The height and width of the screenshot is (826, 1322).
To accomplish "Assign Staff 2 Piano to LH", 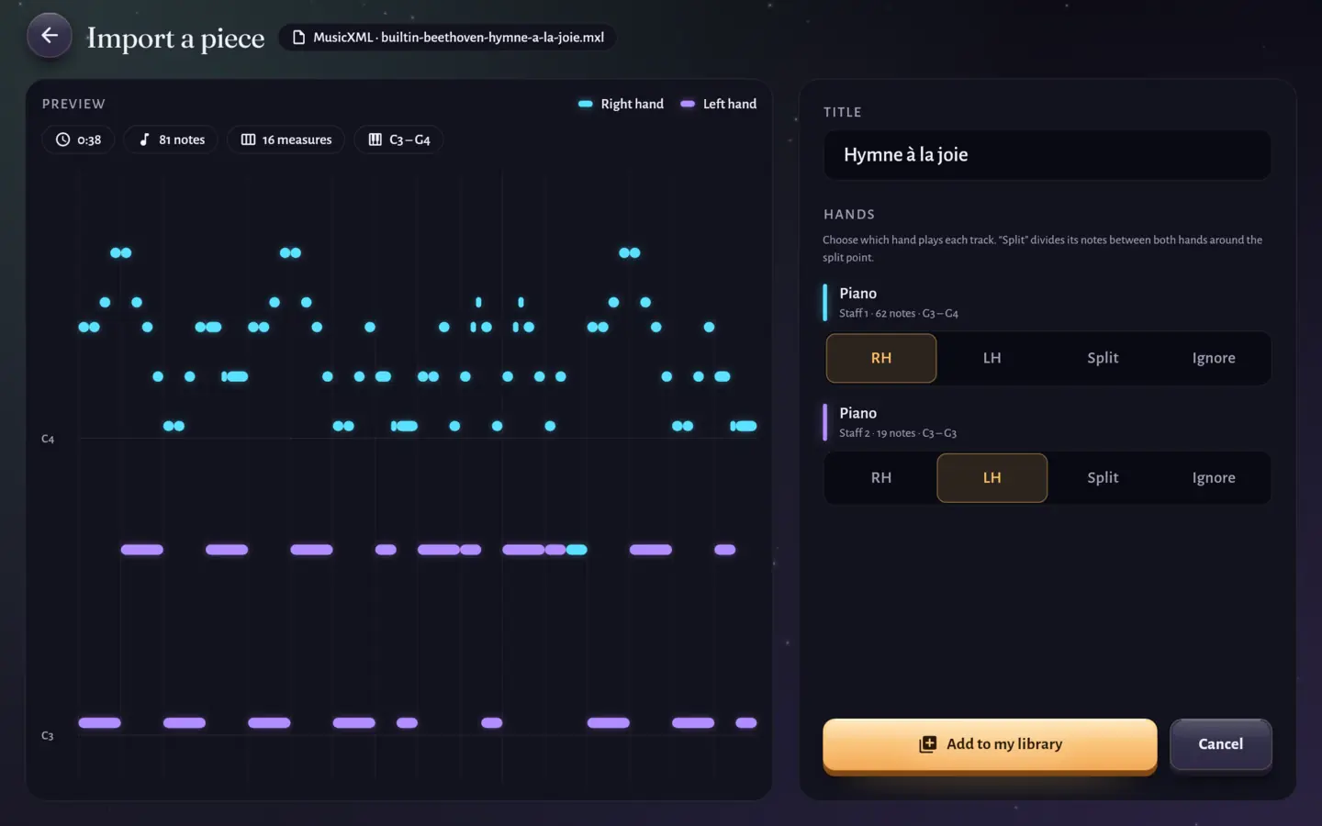I will 992,478.
